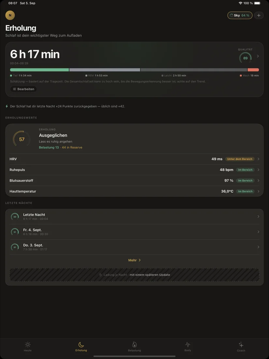
Task: Tap the 44 in Reserve label
Action: [72, 148]
